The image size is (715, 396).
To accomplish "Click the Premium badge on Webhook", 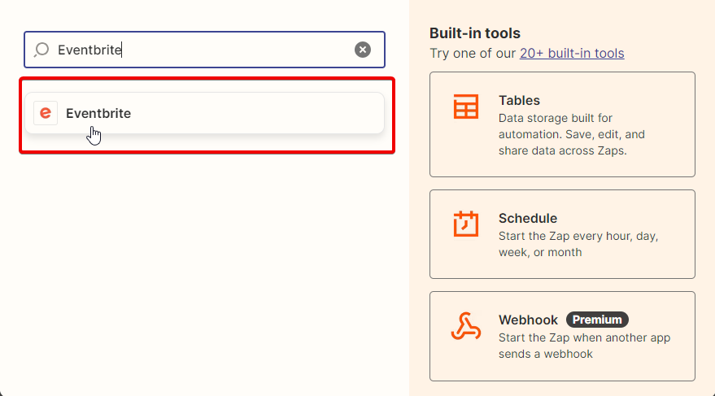I will click(597, 320).
